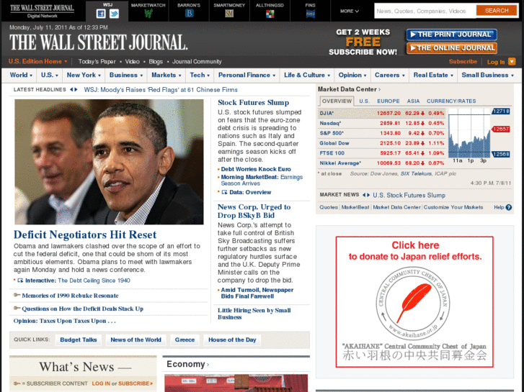Open the House of the Day quick link

click(x=232, y=339)
